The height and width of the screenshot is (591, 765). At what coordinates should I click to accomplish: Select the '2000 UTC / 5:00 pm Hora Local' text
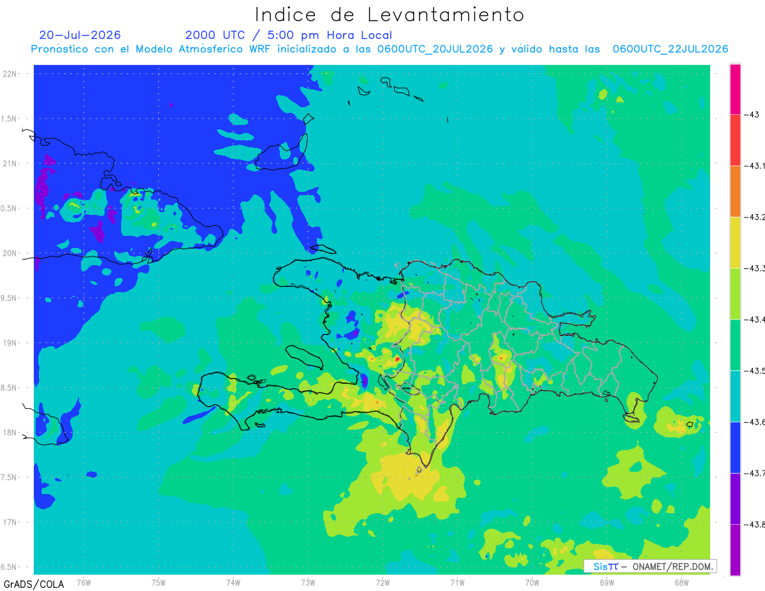coord(289,35)
